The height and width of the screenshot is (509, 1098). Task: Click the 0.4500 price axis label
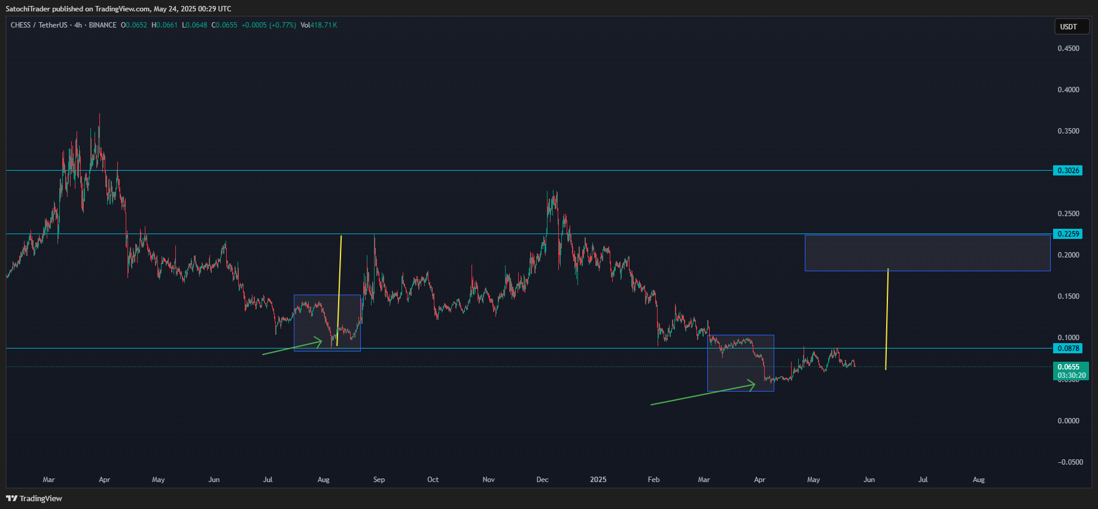click(1068, 49)
